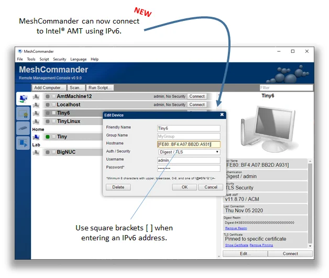Open the Script menu

click(x=44, y=59)
